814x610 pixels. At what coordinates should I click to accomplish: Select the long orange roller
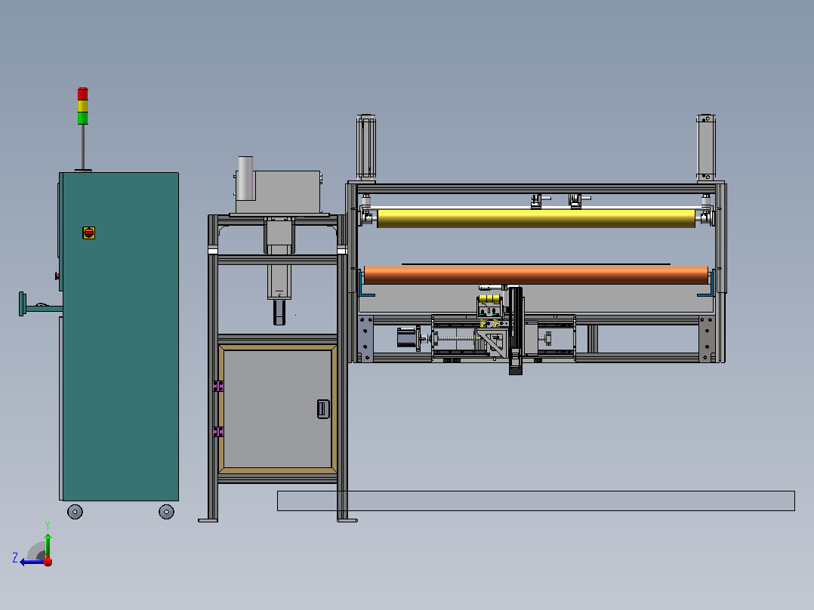pos(536,275)
